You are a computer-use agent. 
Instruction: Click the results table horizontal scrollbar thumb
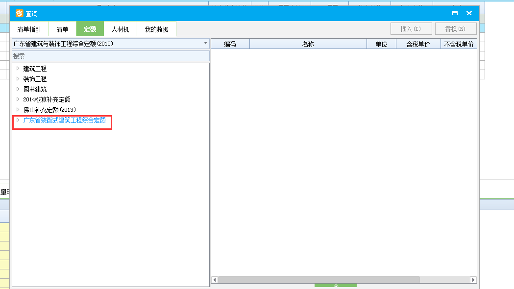(318, 280)
